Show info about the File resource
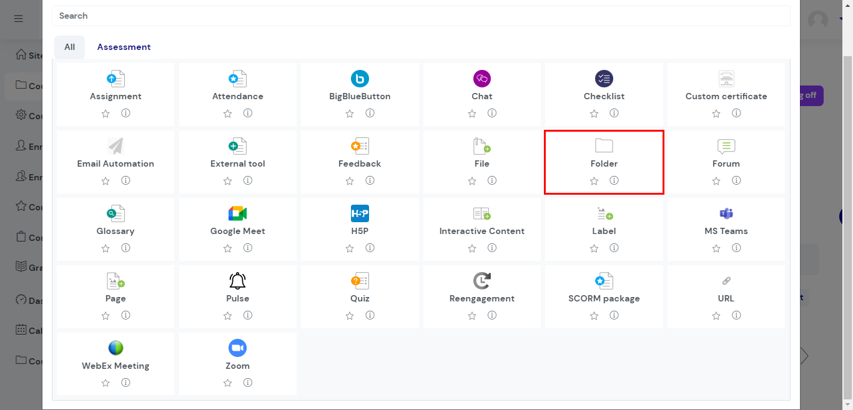This screenshot has height=410, width=853. (492, 180)
